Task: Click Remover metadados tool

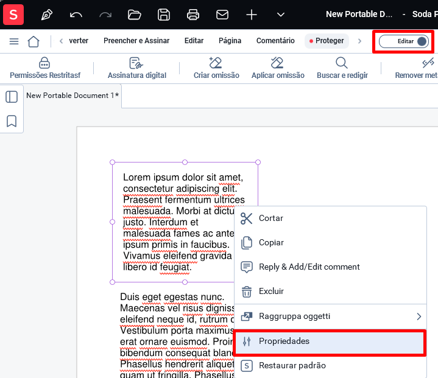Action: pyautogui.click(x=417, y=68)
